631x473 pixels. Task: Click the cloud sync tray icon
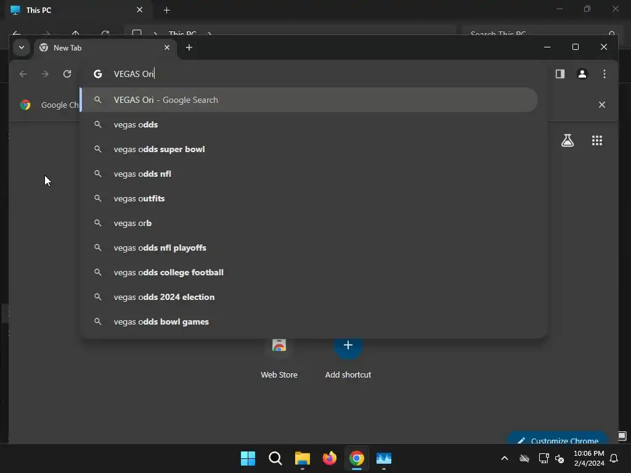coord(524,458)
